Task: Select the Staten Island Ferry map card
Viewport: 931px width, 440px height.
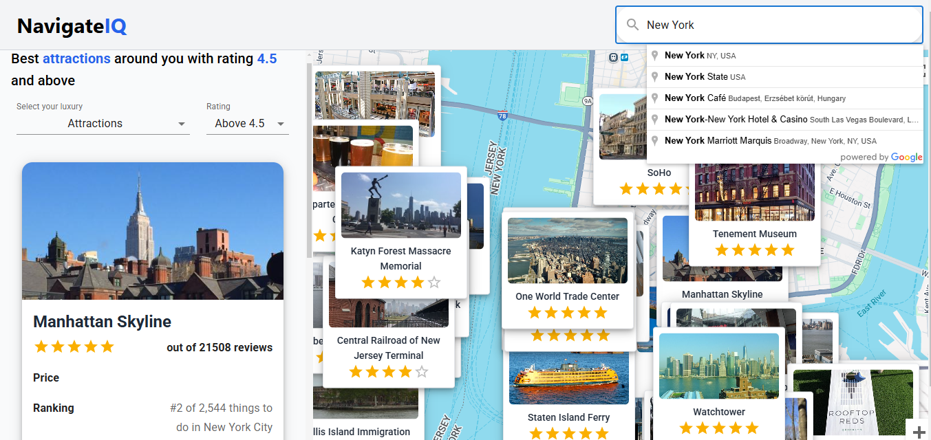Action: [568, 392]
